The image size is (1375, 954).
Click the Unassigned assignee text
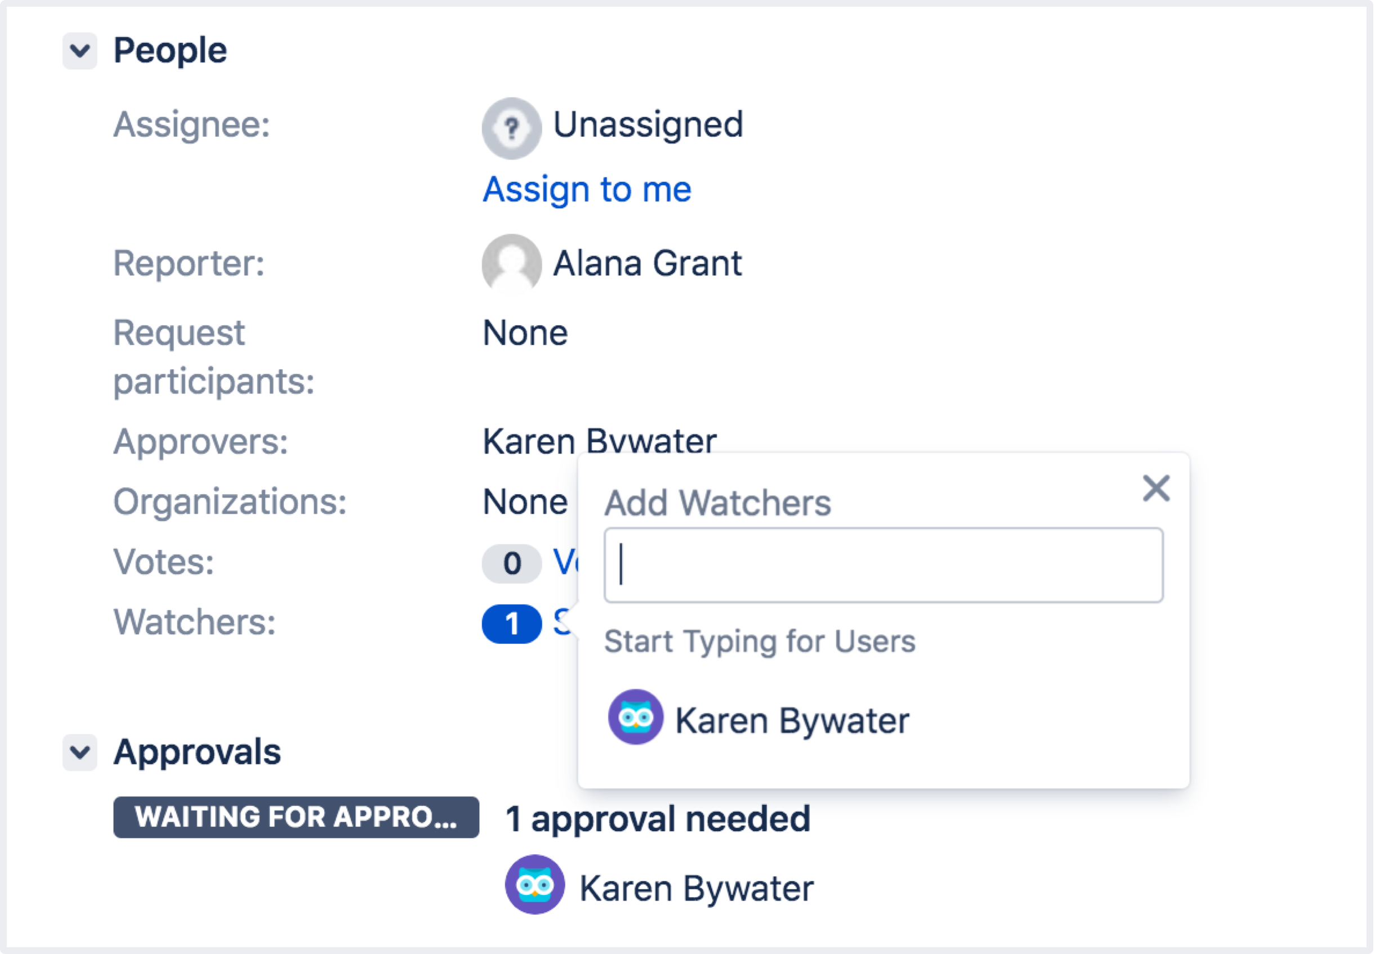point(648,125)
